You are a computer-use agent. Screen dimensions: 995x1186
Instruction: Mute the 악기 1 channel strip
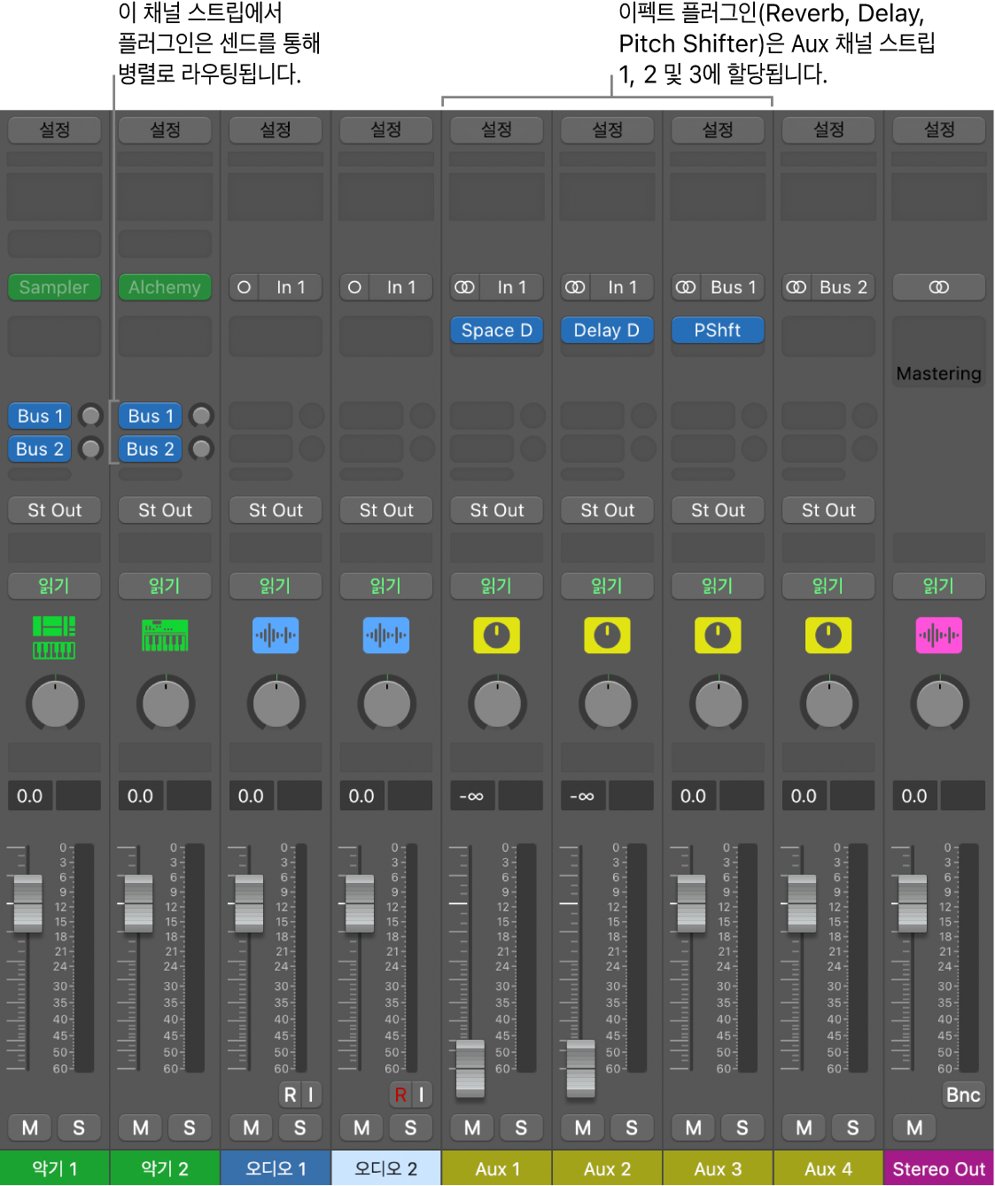click(x=30, y=1127)
